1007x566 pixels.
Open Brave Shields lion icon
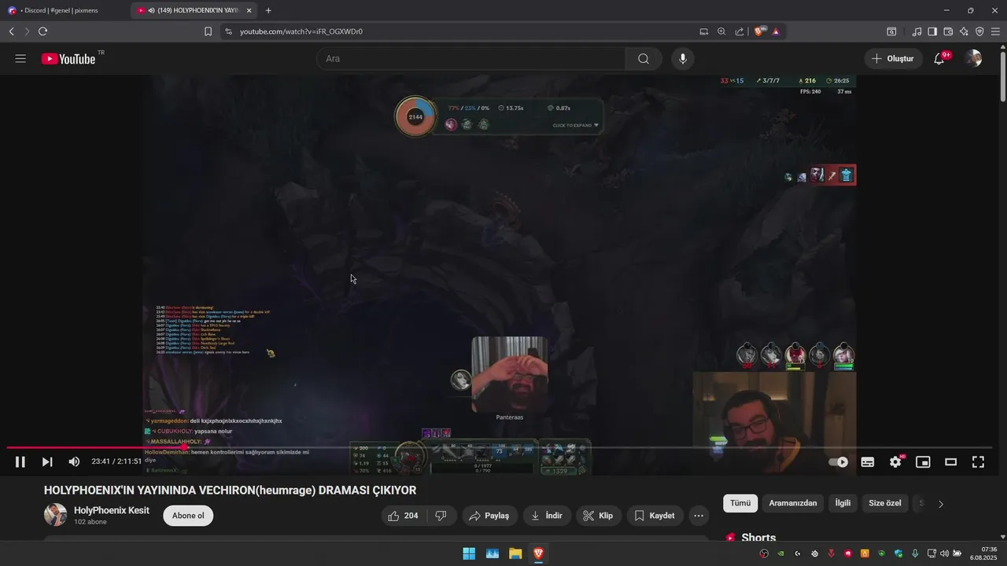pos(760,31)
